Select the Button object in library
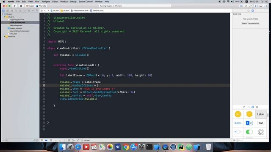This screenshot has width=271, height=152. tap(238, 123)
